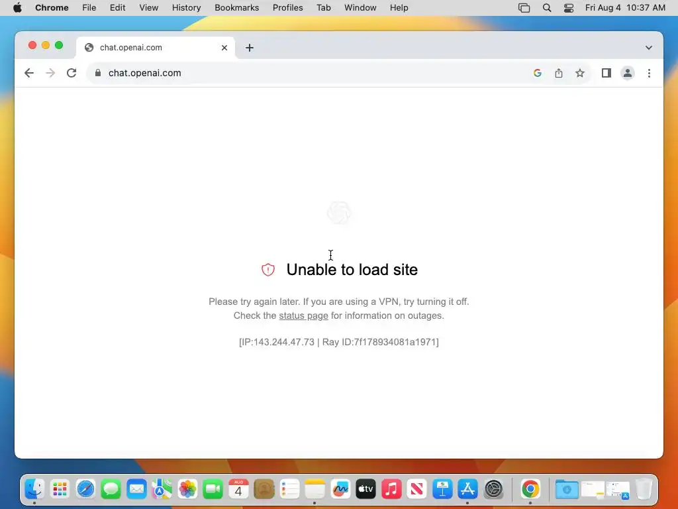
Task: Open System Settings from the Dock
Action: [494, 489]
